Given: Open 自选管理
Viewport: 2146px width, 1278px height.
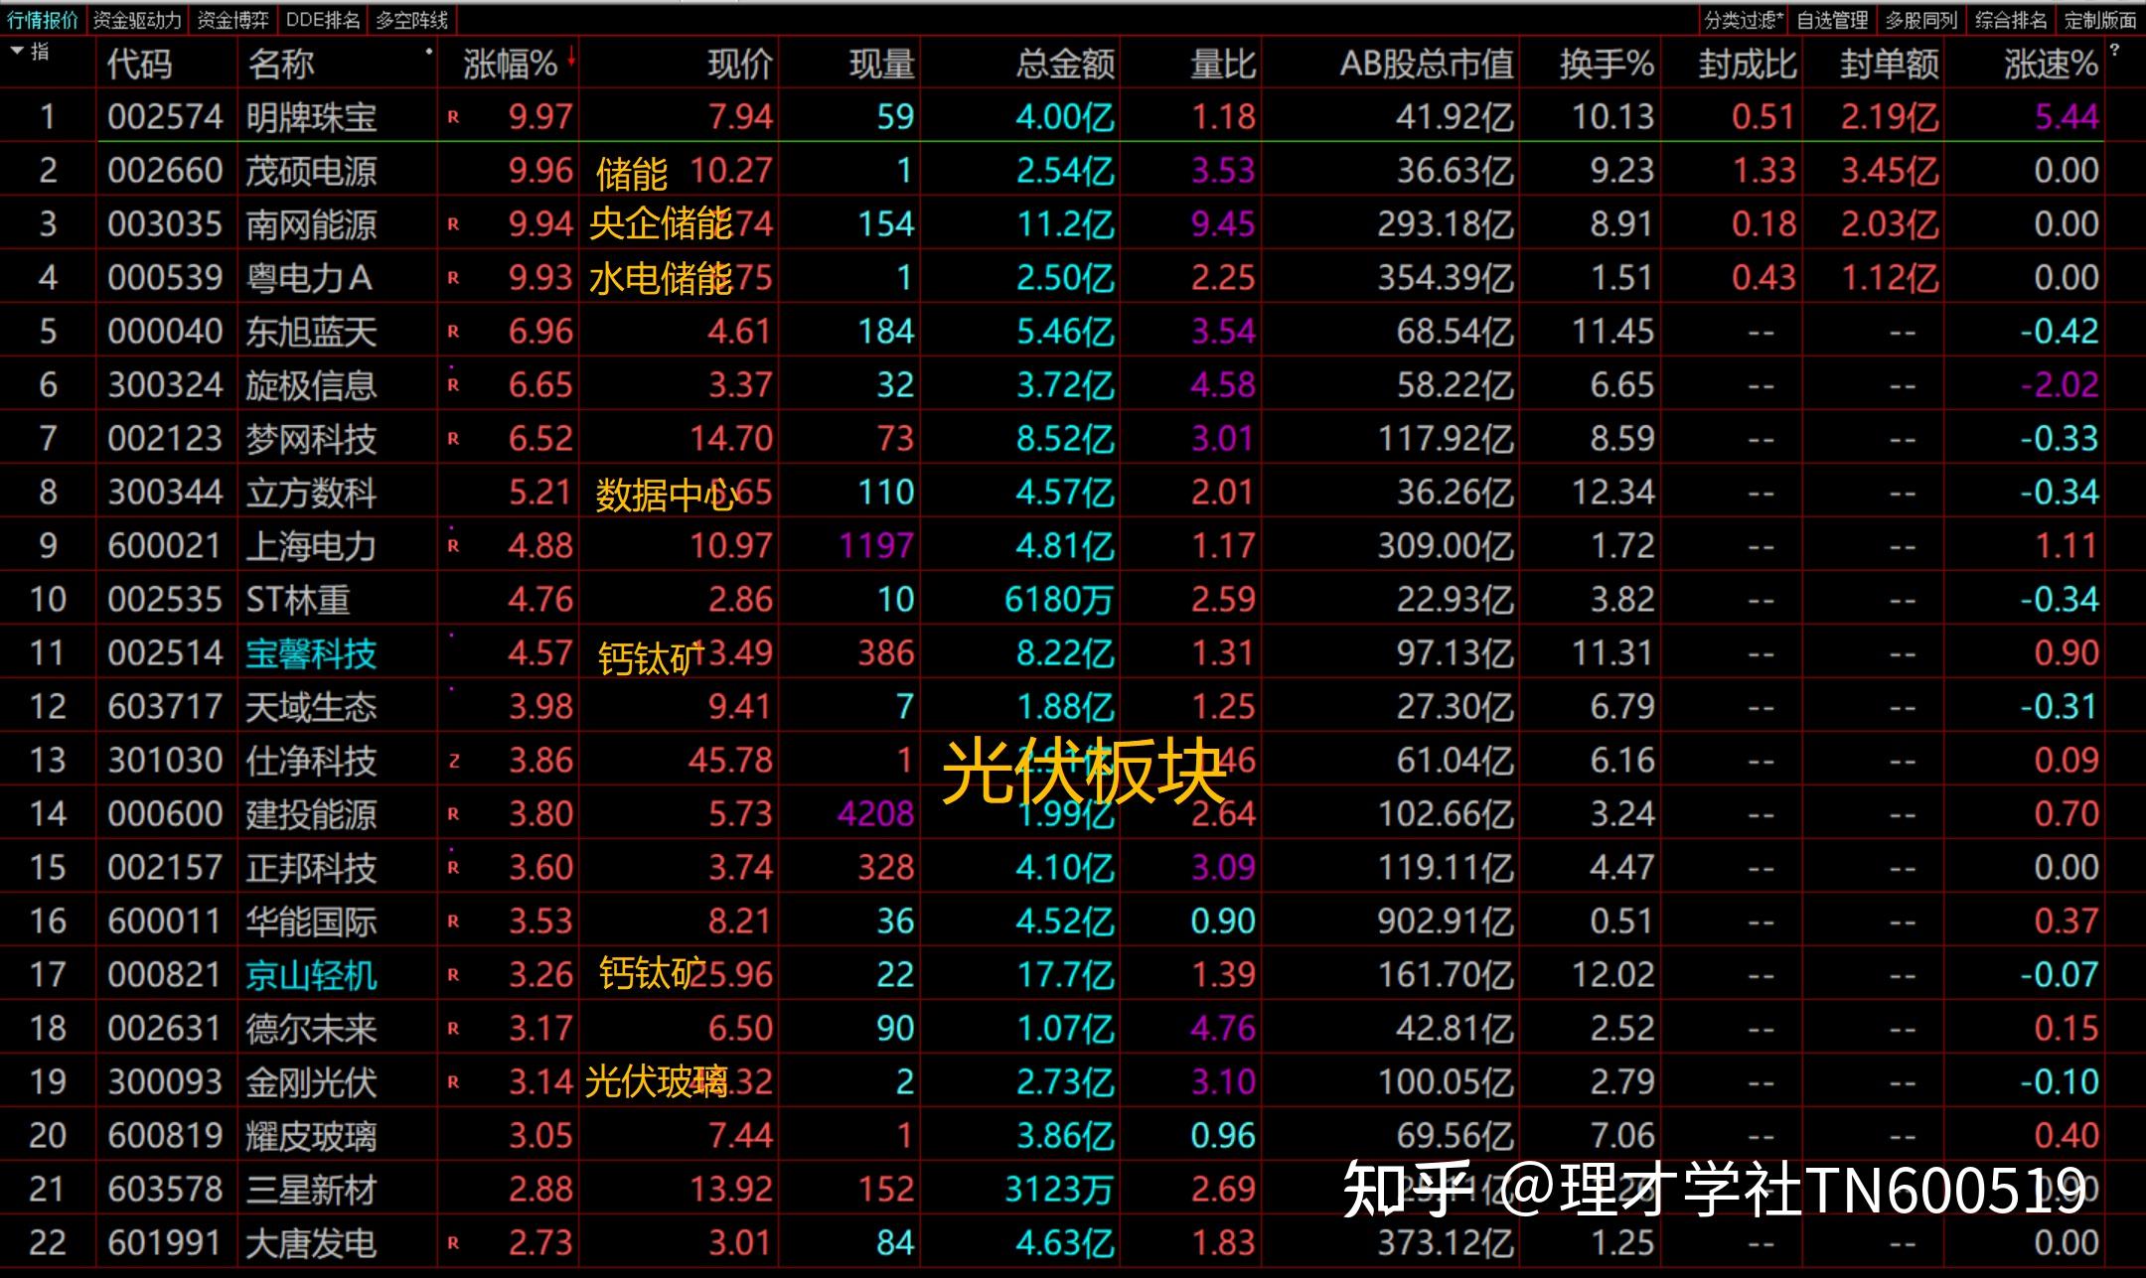Looking at the screenshot, I should click(x=1833, y=20).
